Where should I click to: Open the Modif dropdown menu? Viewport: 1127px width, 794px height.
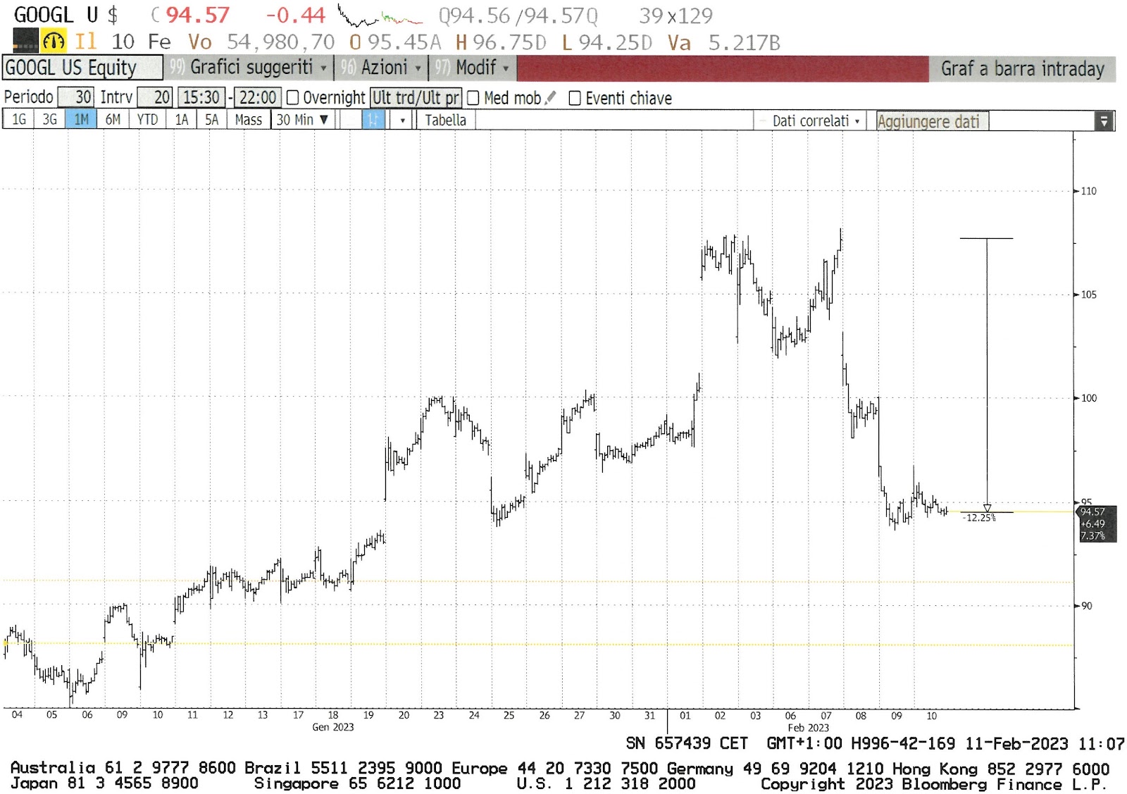tap(472, 68)
